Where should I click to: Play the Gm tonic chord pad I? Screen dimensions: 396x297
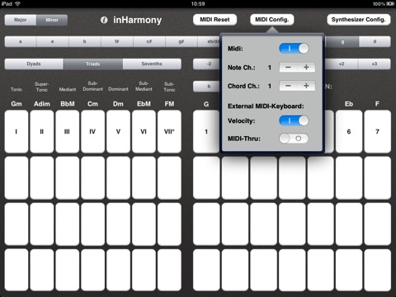[x=16, y=131]
